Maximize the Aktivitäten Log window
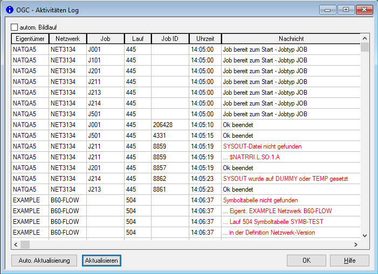The width and height of the screenshot is (378, 274). (346, 9)
